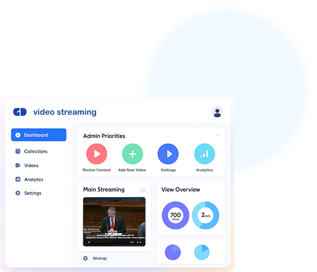Screen dimensions: 317x272
Task: Click the Admin Priorities heading
Action: [104, 136]
